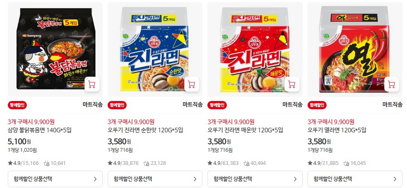Open 오뚜기 열라면 120G*5입 product title

337,130
